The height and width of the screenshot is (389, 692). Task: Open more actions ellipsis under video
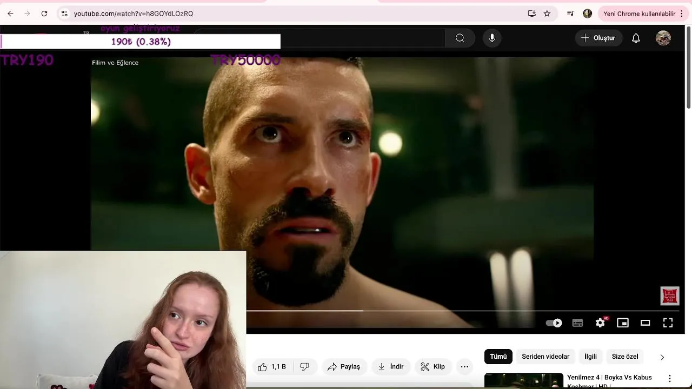pyautogui.click(x=464, y=367)
